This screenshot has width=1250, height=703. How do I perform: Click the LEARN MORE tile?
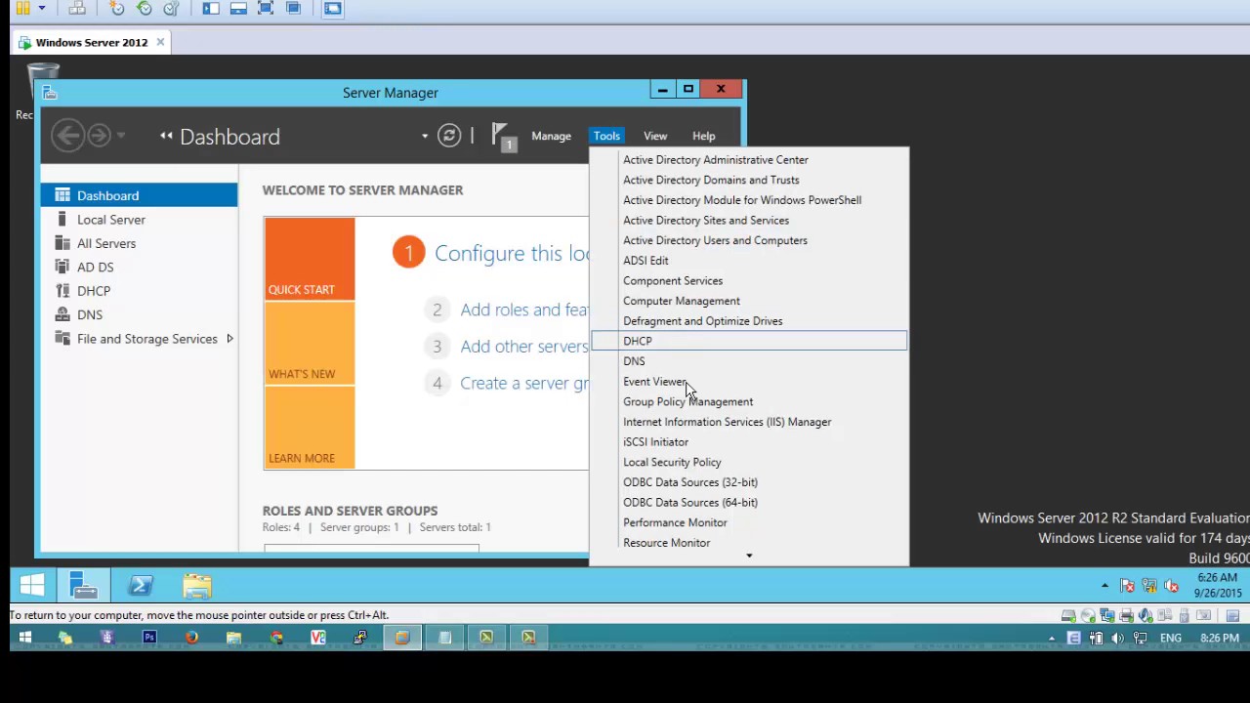tap(310, 428)
